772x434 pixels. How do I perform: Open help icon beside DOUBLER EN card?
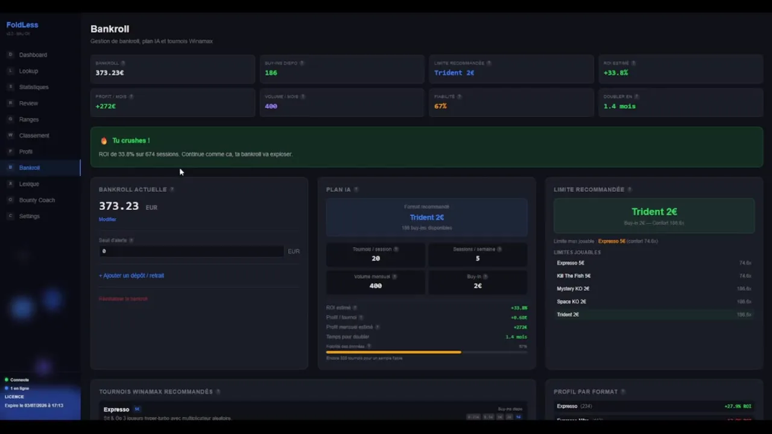pos(636,96)
